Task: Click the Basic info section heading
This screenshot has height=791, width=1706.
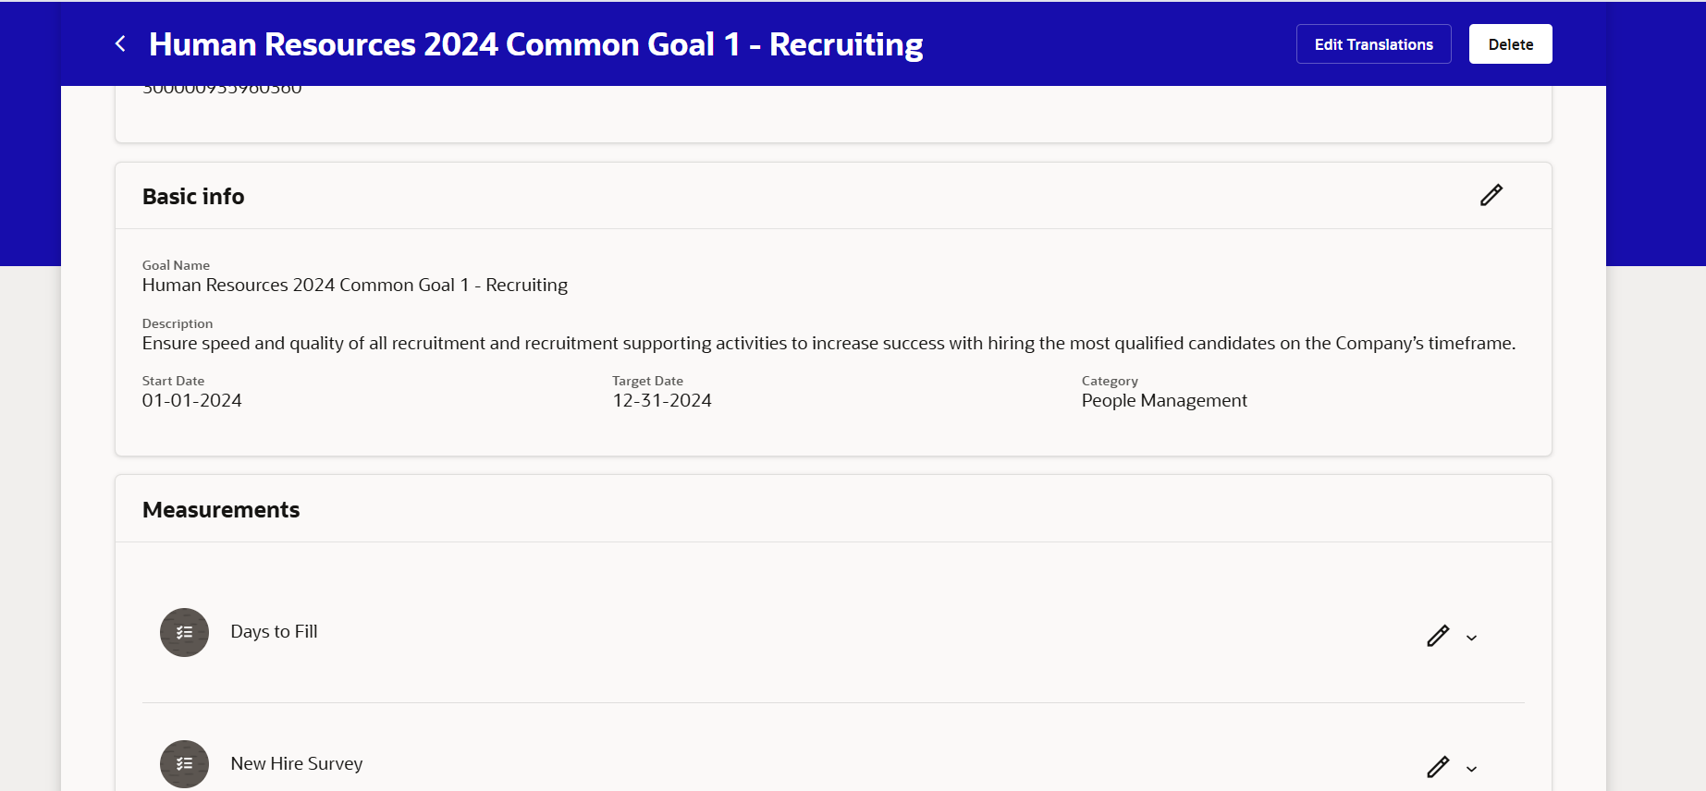Action: pyautogui.click(x=193, y=196)
